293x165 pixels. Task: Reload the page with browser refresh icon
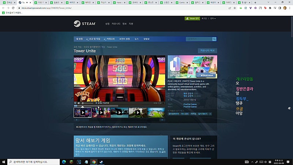point(13,8)
